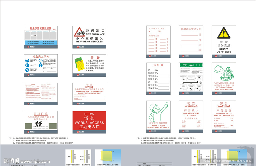Click the "严禁载人" text

pyautogui.click(x=191, y=110)
